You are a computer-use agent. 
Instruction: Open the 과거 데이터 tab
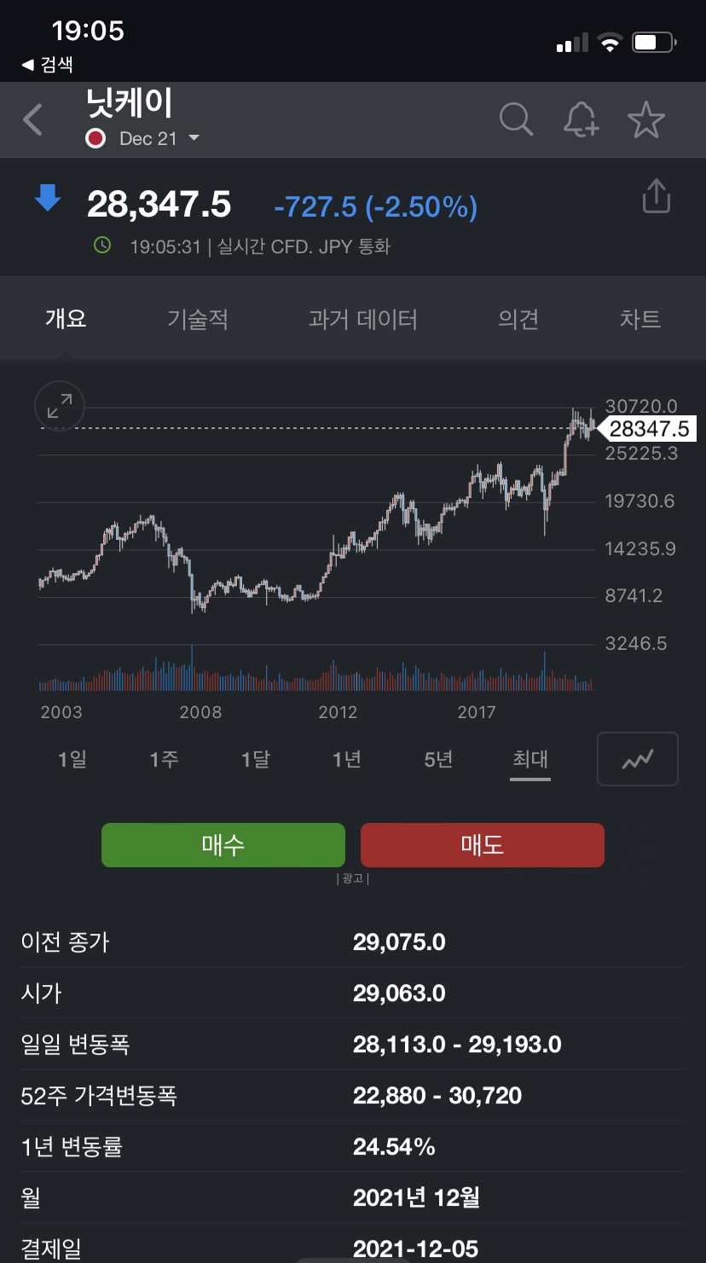click(363, 320)
